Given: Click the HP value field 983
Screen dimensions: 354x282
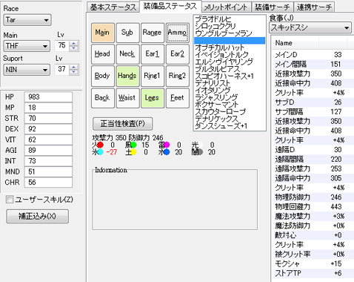Looking at the screenshot, I should coord(48,97).
